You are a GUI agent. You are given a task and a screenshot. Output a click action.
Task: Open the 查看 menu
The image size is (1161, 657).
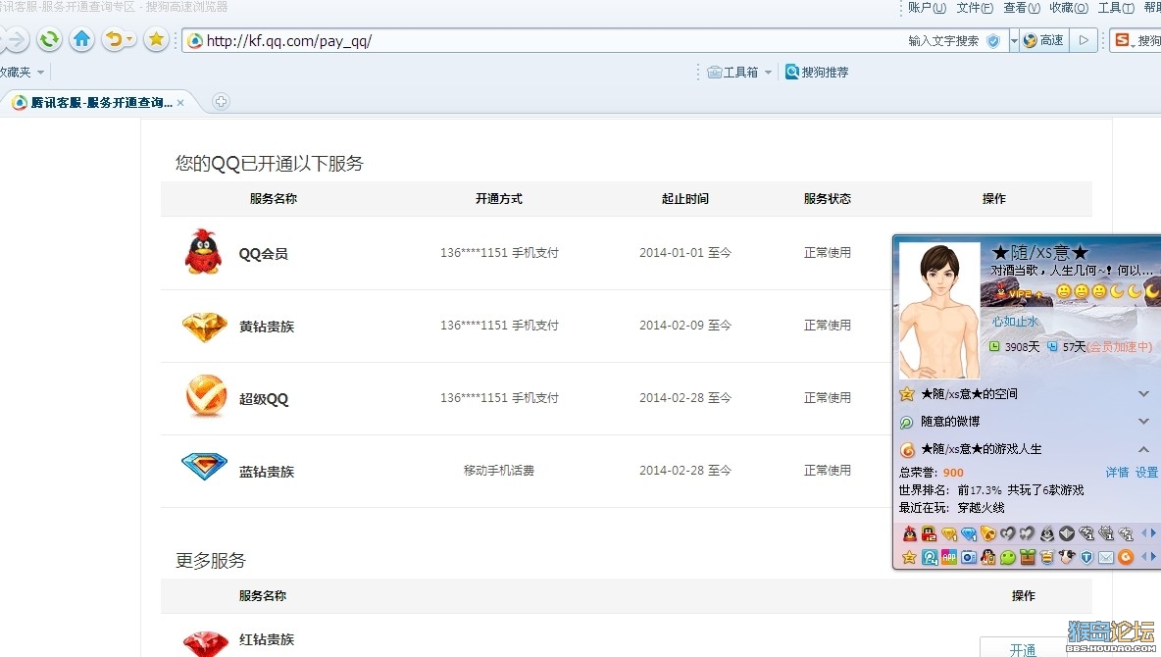click(x=1022, y=8)
